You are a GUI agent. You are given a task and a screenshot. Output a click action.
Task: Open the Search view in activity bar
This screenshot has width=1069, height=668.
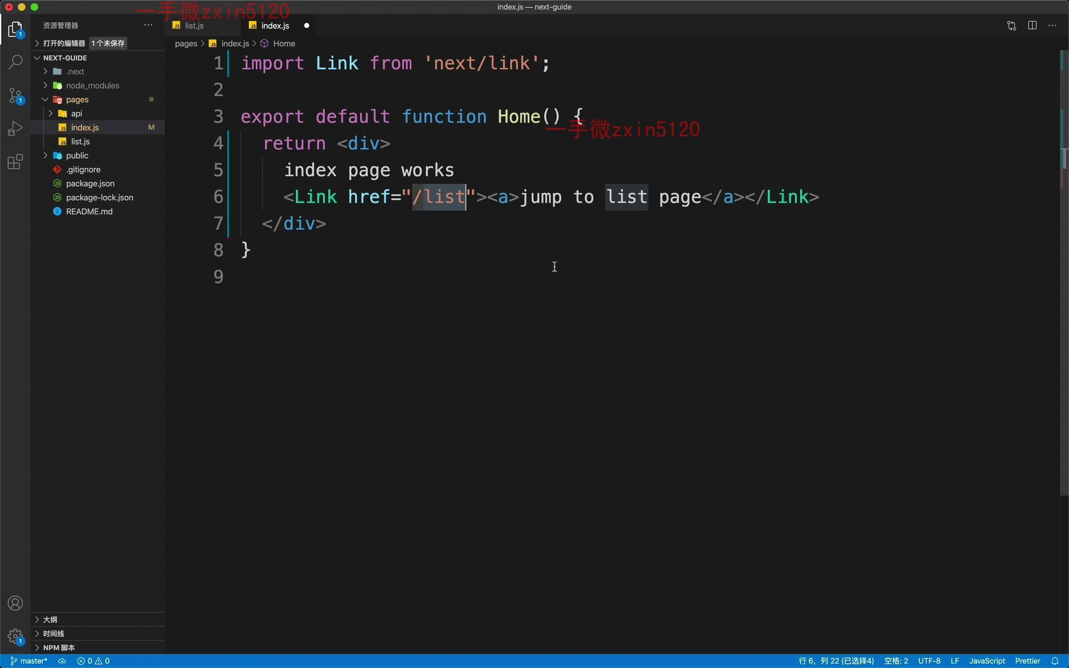(15, 62)
